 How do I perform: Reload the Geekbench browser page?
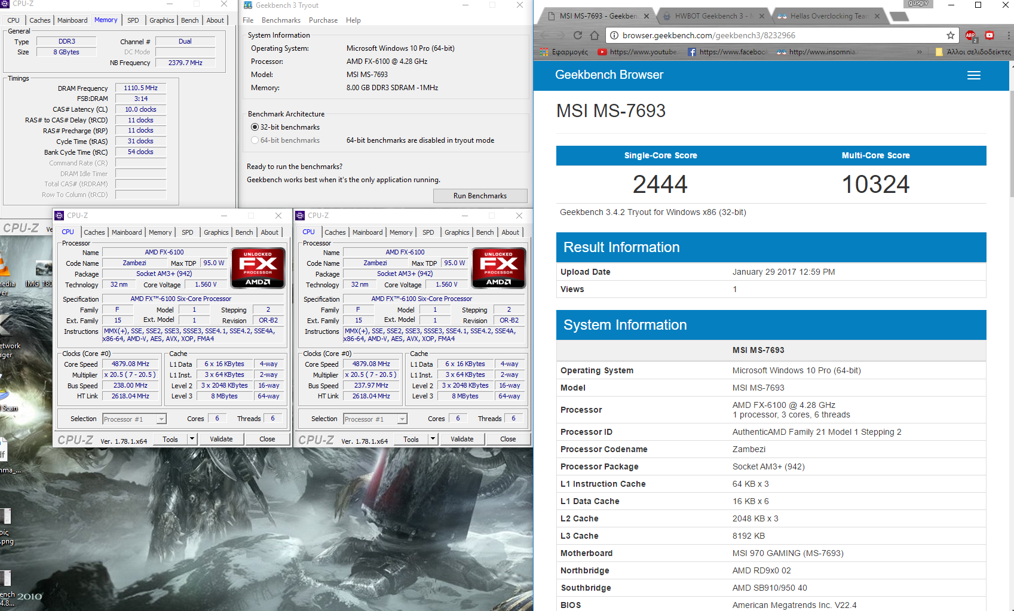click(x=577, y=35)
